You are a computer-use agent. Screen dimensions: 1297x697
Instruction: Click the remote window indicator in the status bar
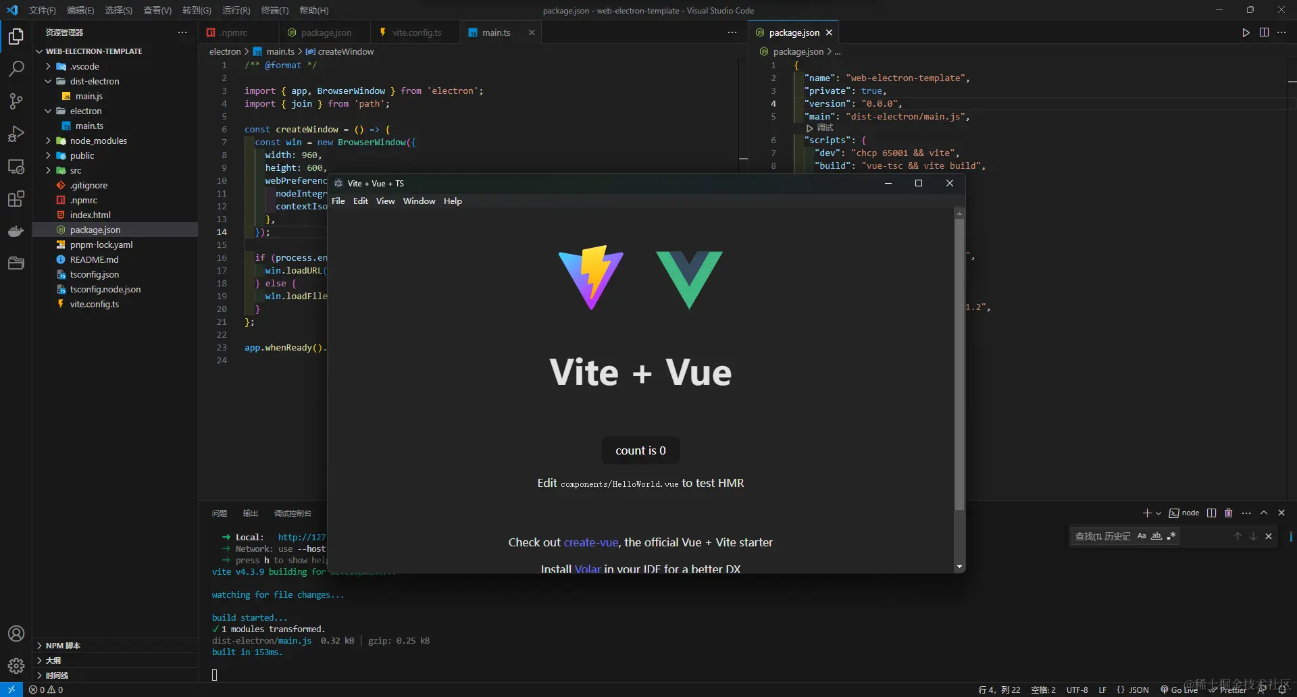11,690
